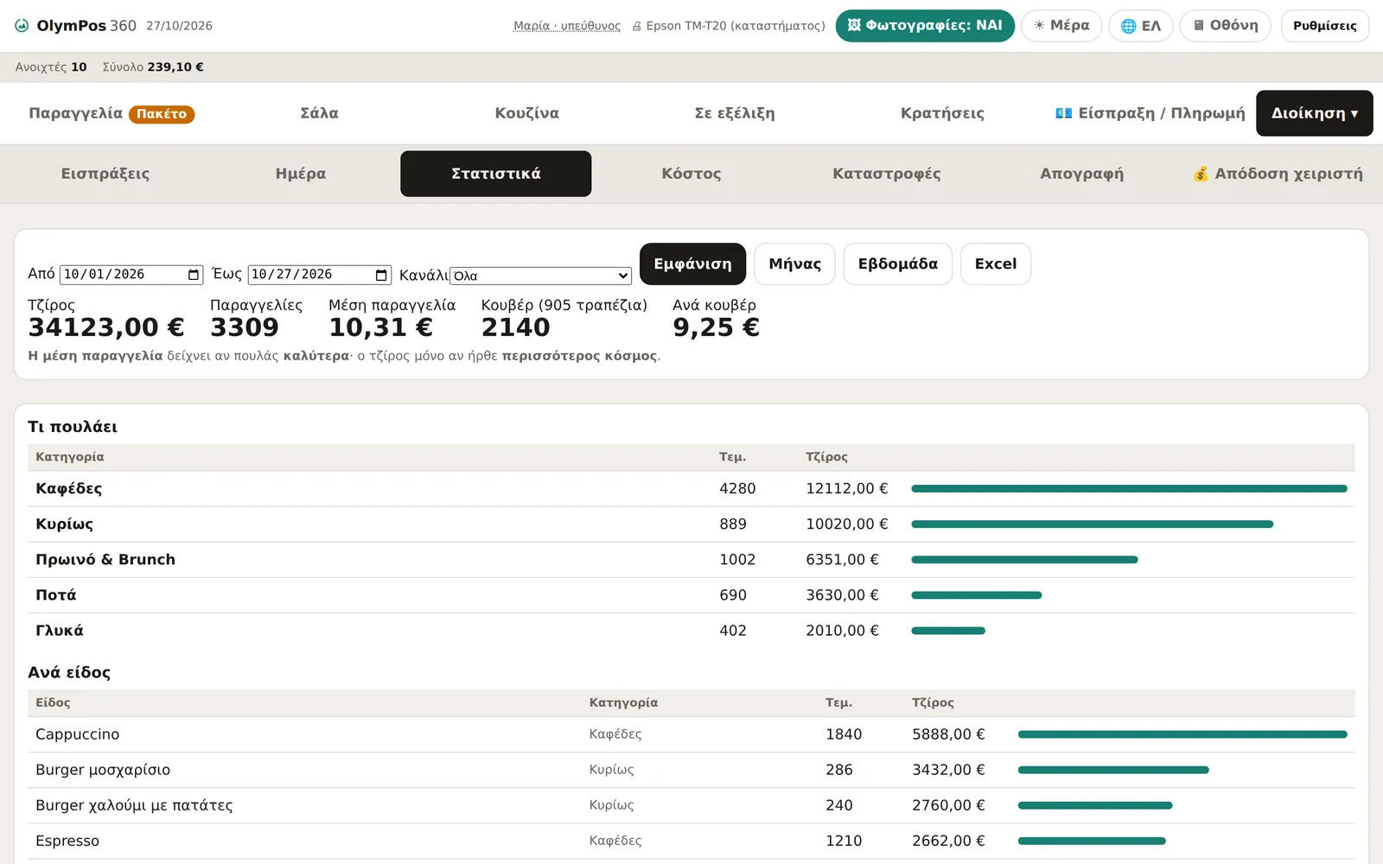Switch to the Σάλα tab
This screenshot has width=1383, height=864.
tap(319, 113)
